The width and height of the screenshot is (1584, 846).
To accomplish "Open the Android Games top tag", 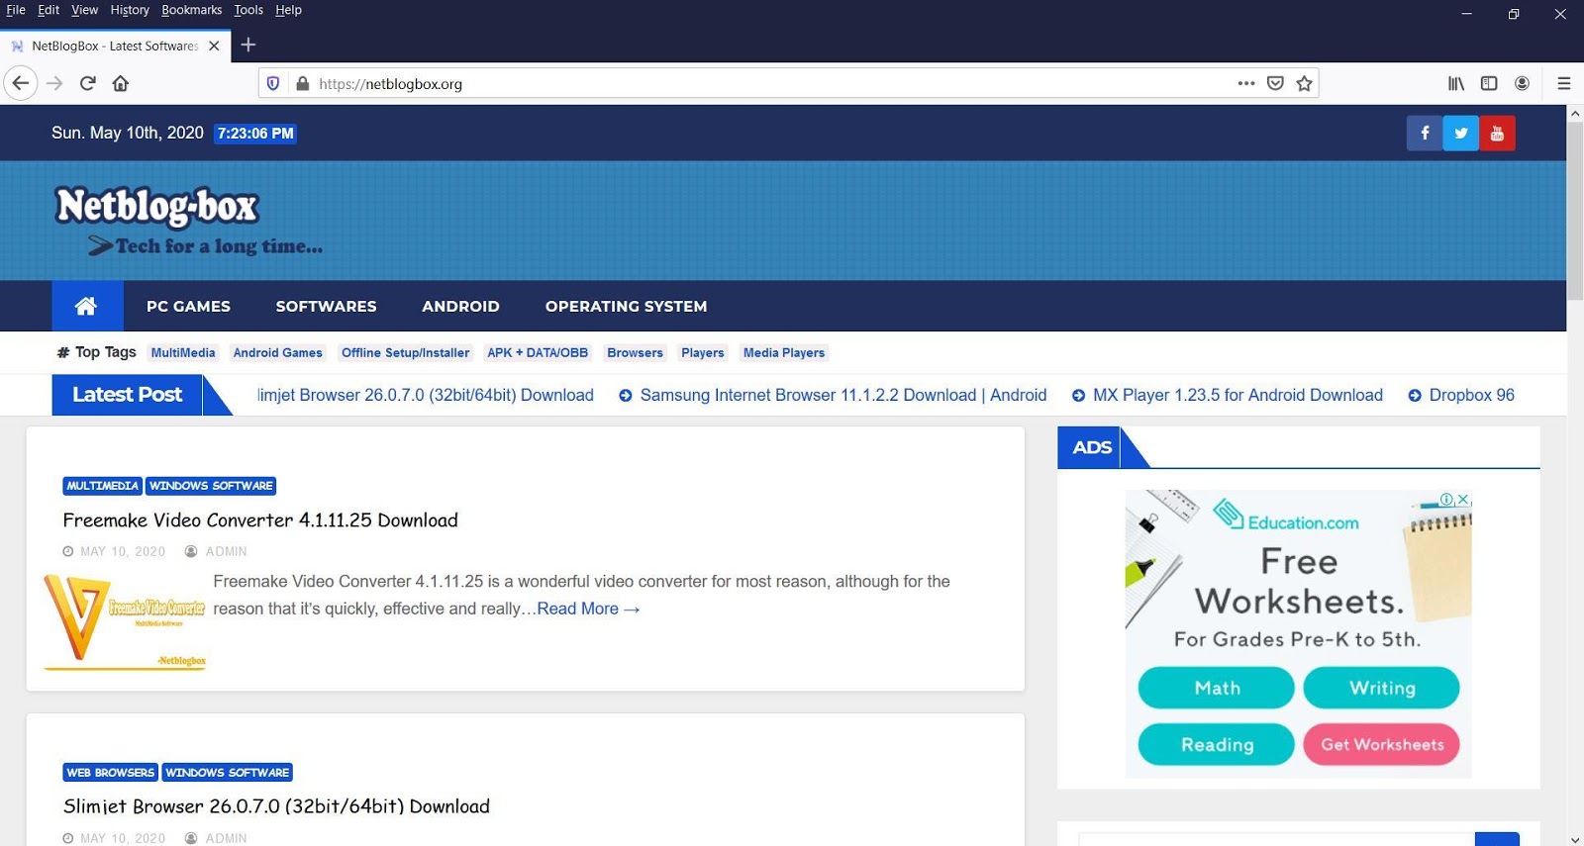I will pyautogui.click(x=277, y=352).
